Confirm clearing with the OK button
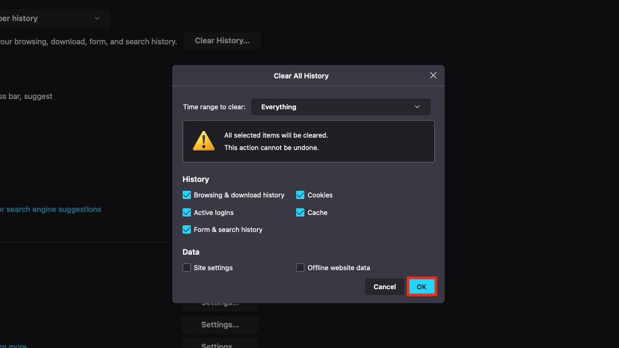 click(x=421, y=287)
